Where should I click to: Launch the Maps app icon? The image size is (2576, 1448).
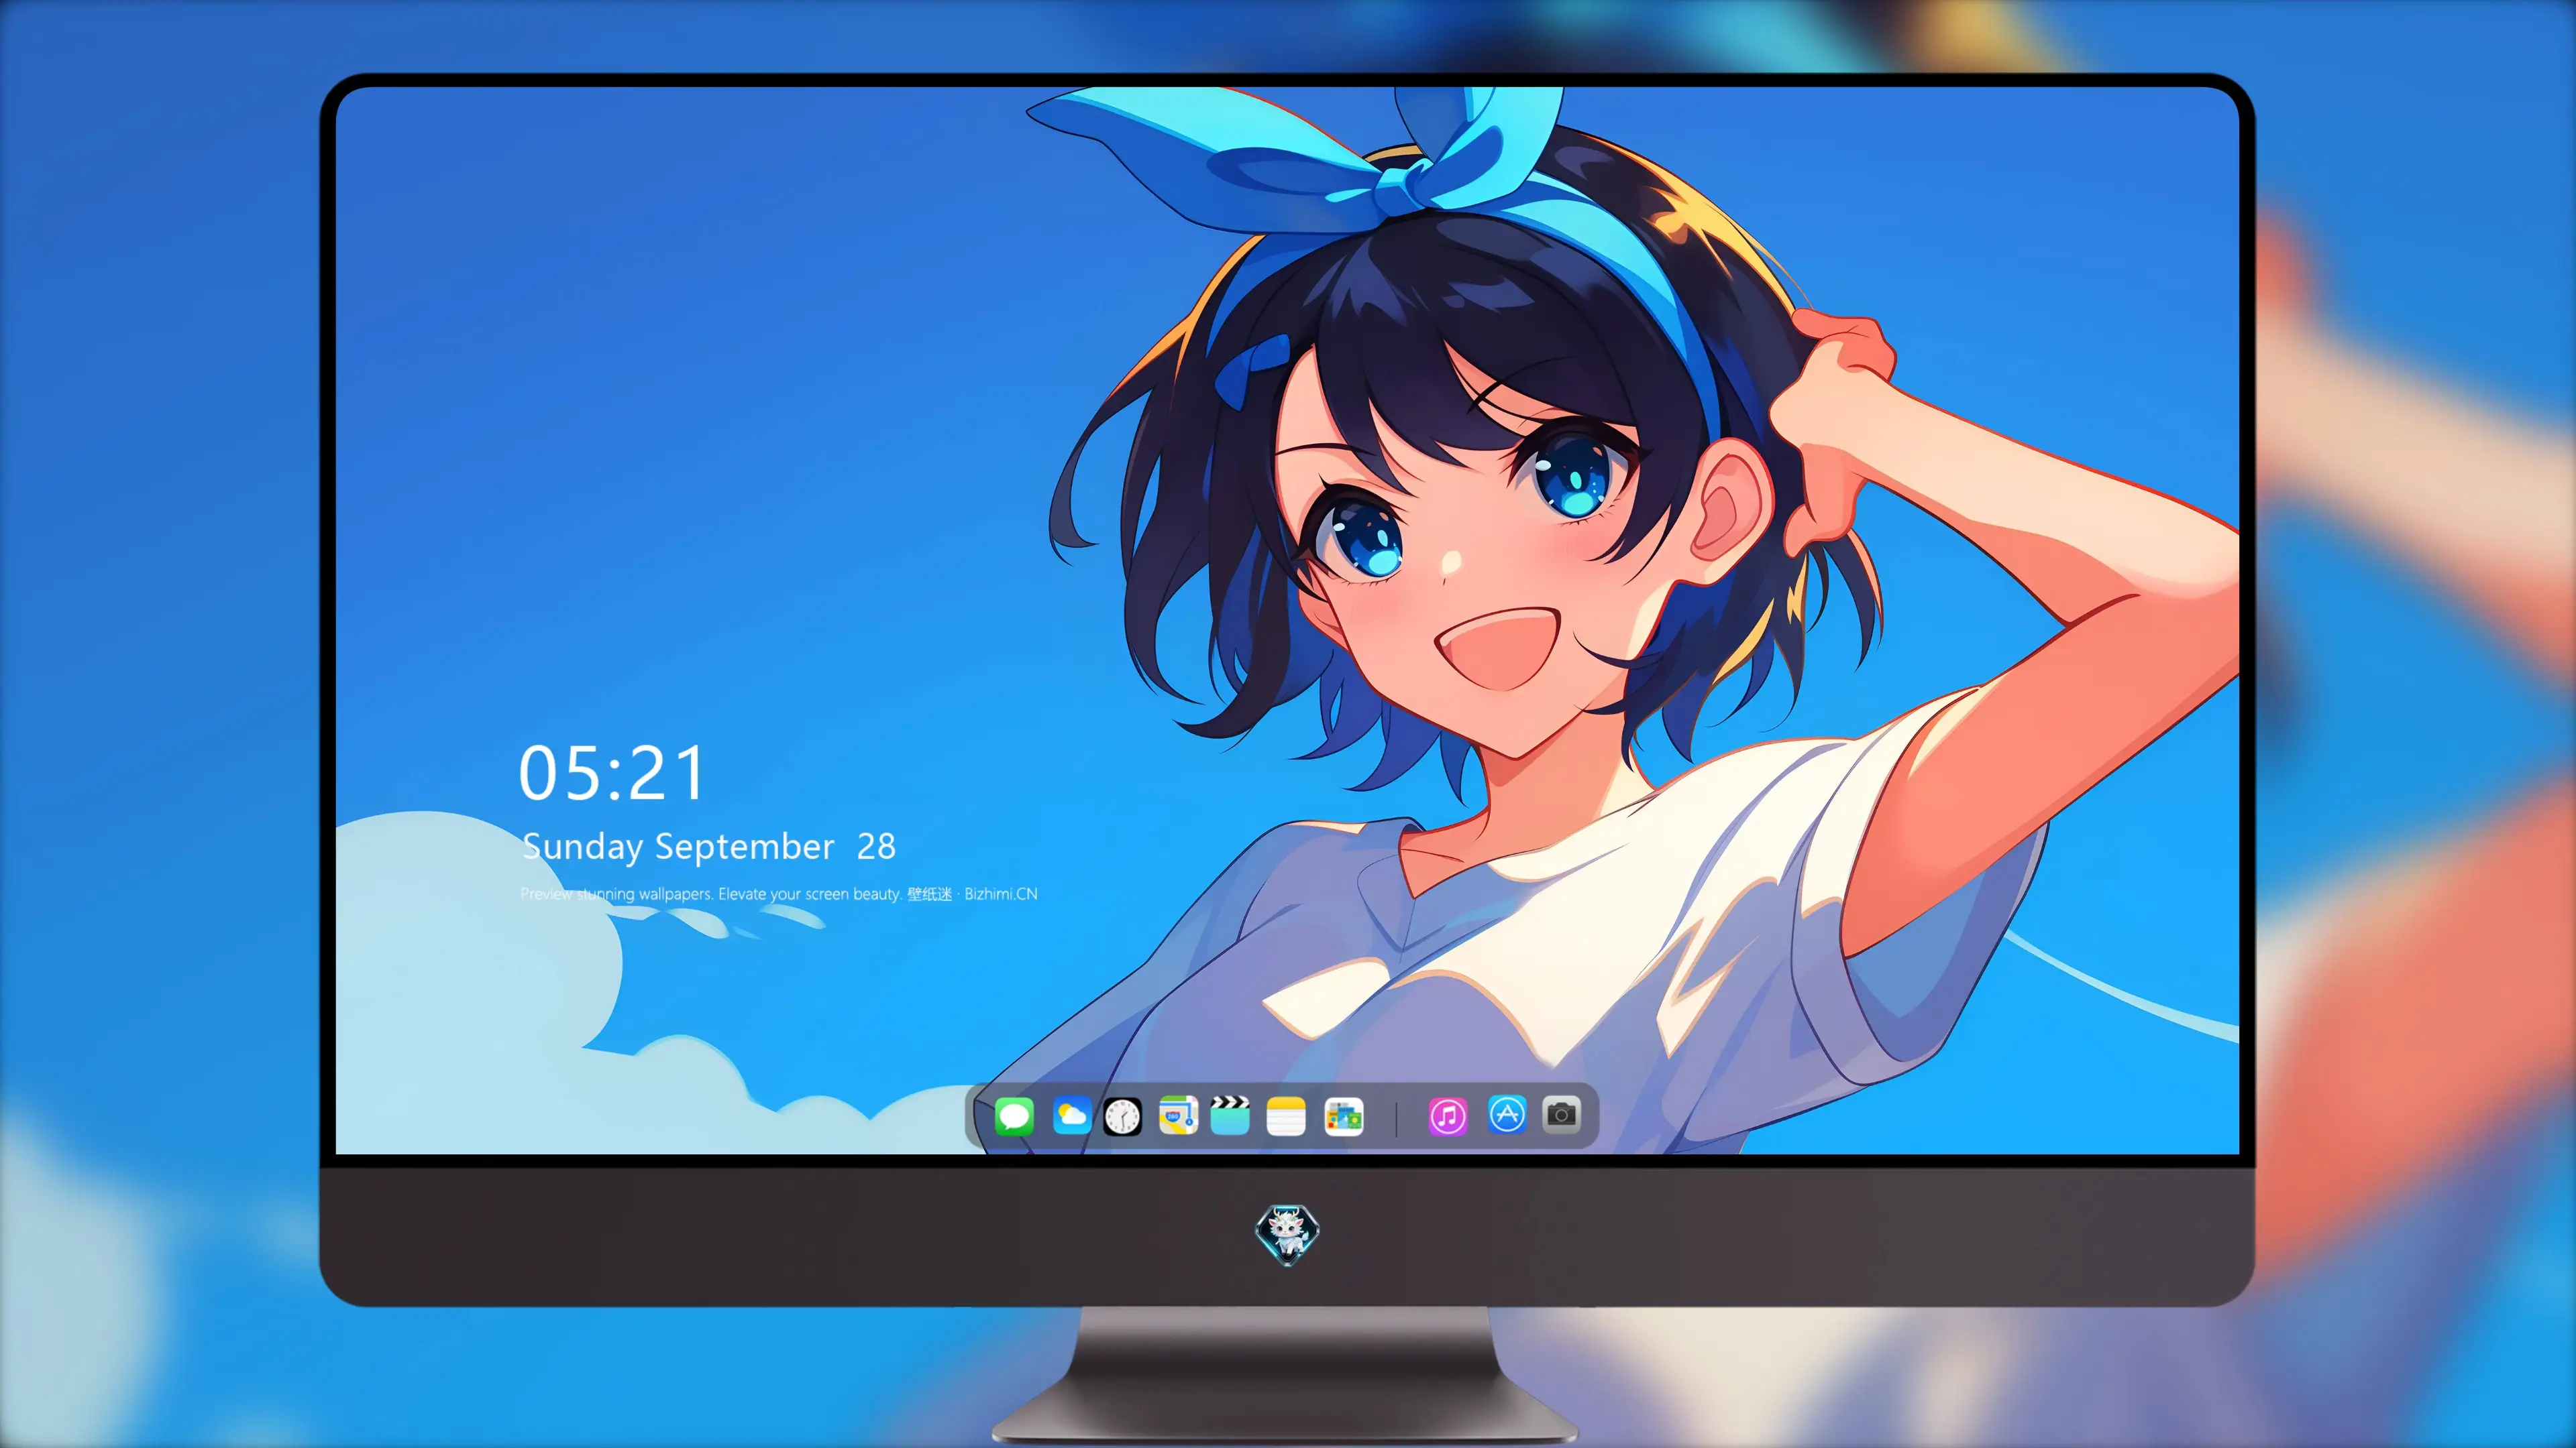click(x=1178, y=1115)
